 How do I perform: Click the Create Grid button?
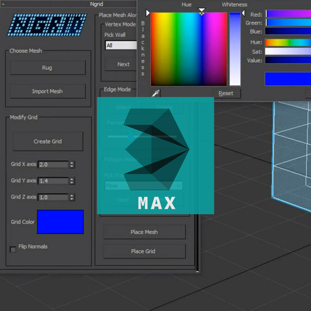tap(48, 141)
